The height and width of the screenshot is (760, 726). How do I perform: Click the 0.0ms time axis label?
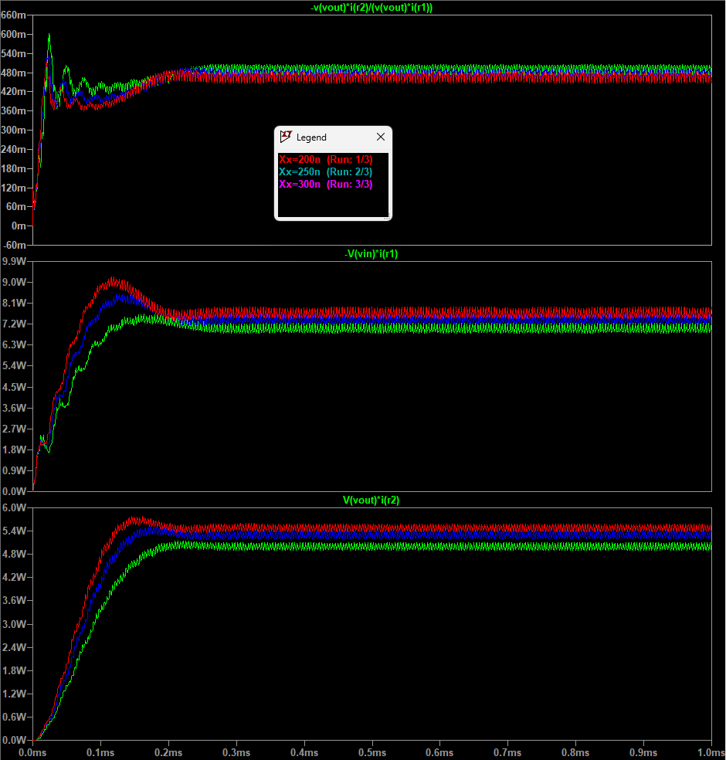[32, 753]
